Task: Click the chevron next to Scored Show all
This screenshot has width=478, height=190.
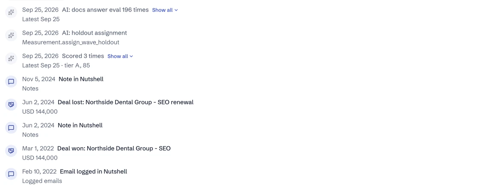Action: [131, 56]
